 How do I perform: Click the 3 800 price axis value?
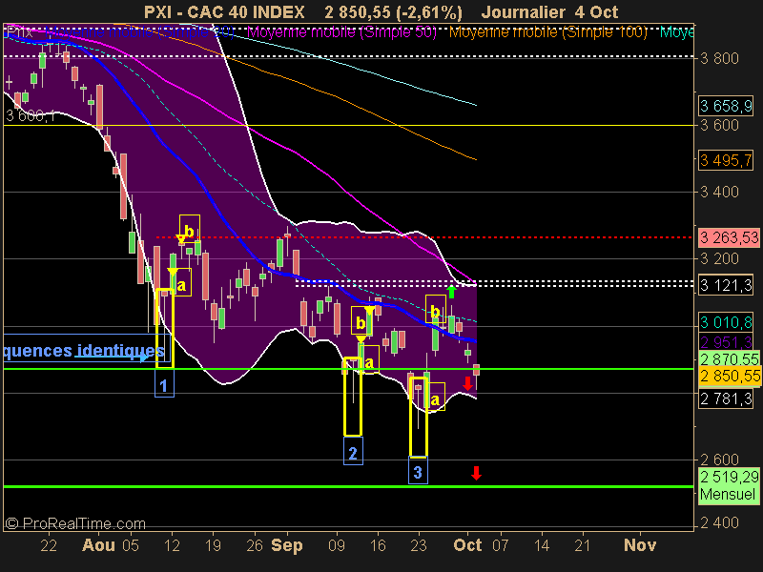point(719,58)
